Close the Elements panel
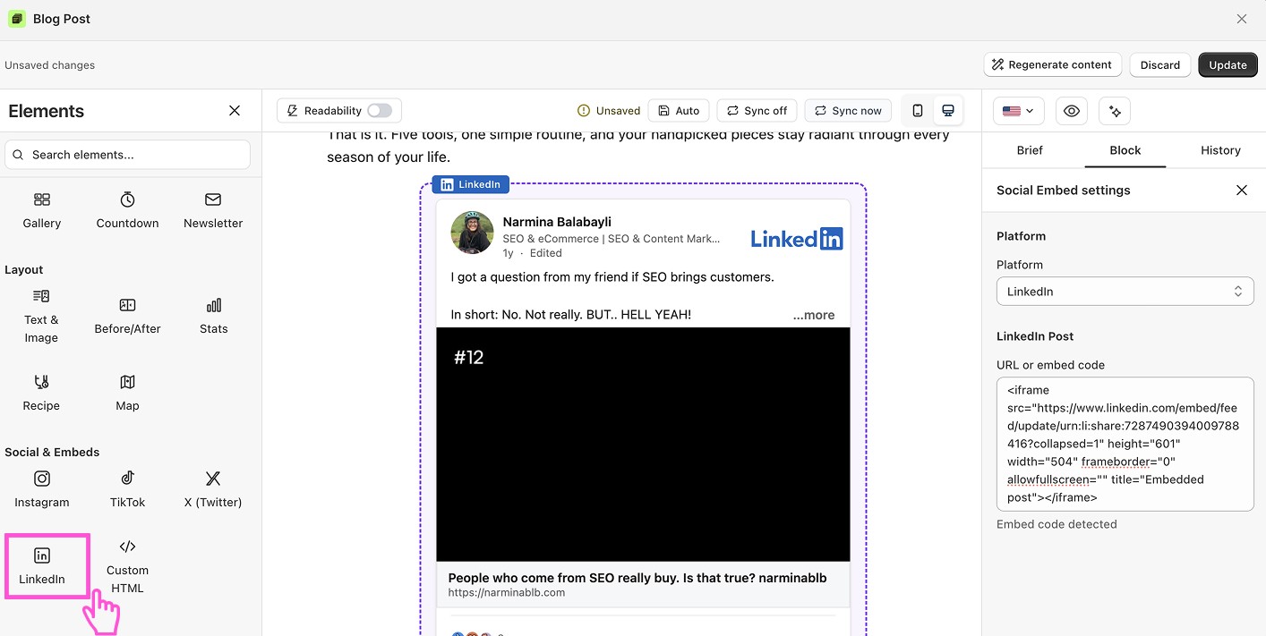This screenshot has width=1266, height=636. [x=235, y=111]
